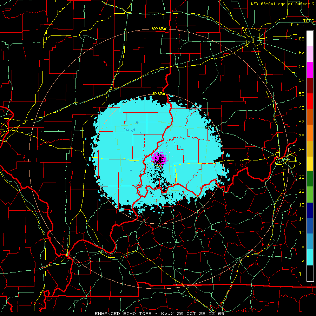
Task: Choose the navy blue legend swatch
Action: [310, 210]
